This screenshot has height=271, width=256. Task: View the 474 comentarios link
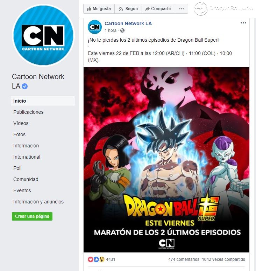click(x=184, y=259)
